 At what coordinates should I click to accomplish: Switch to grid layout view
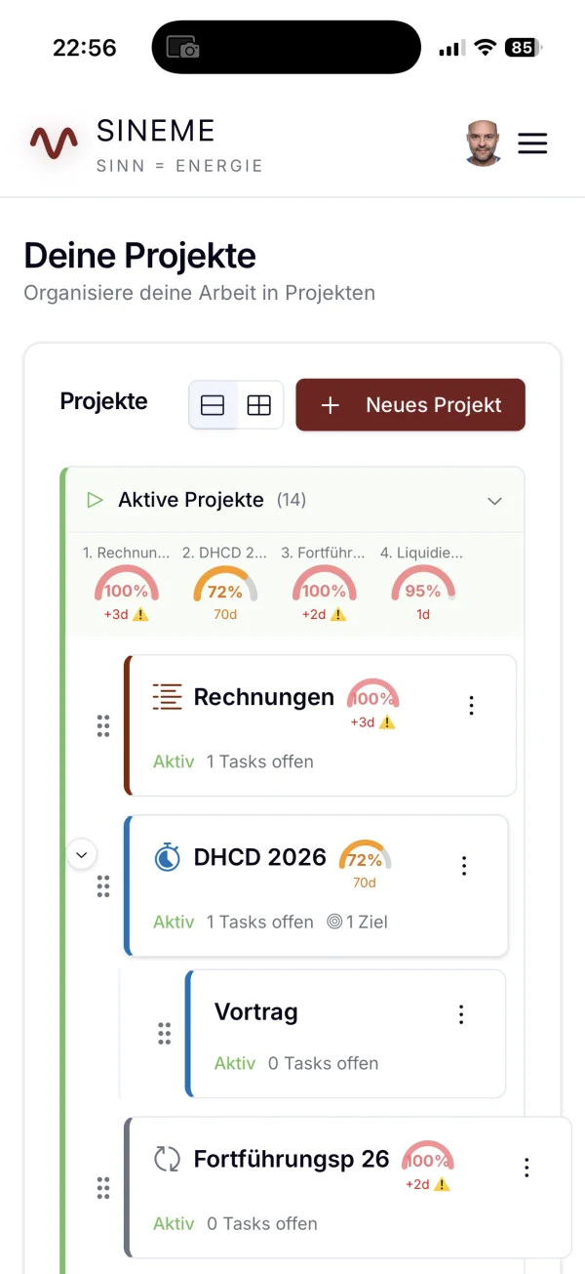[259, 405]
